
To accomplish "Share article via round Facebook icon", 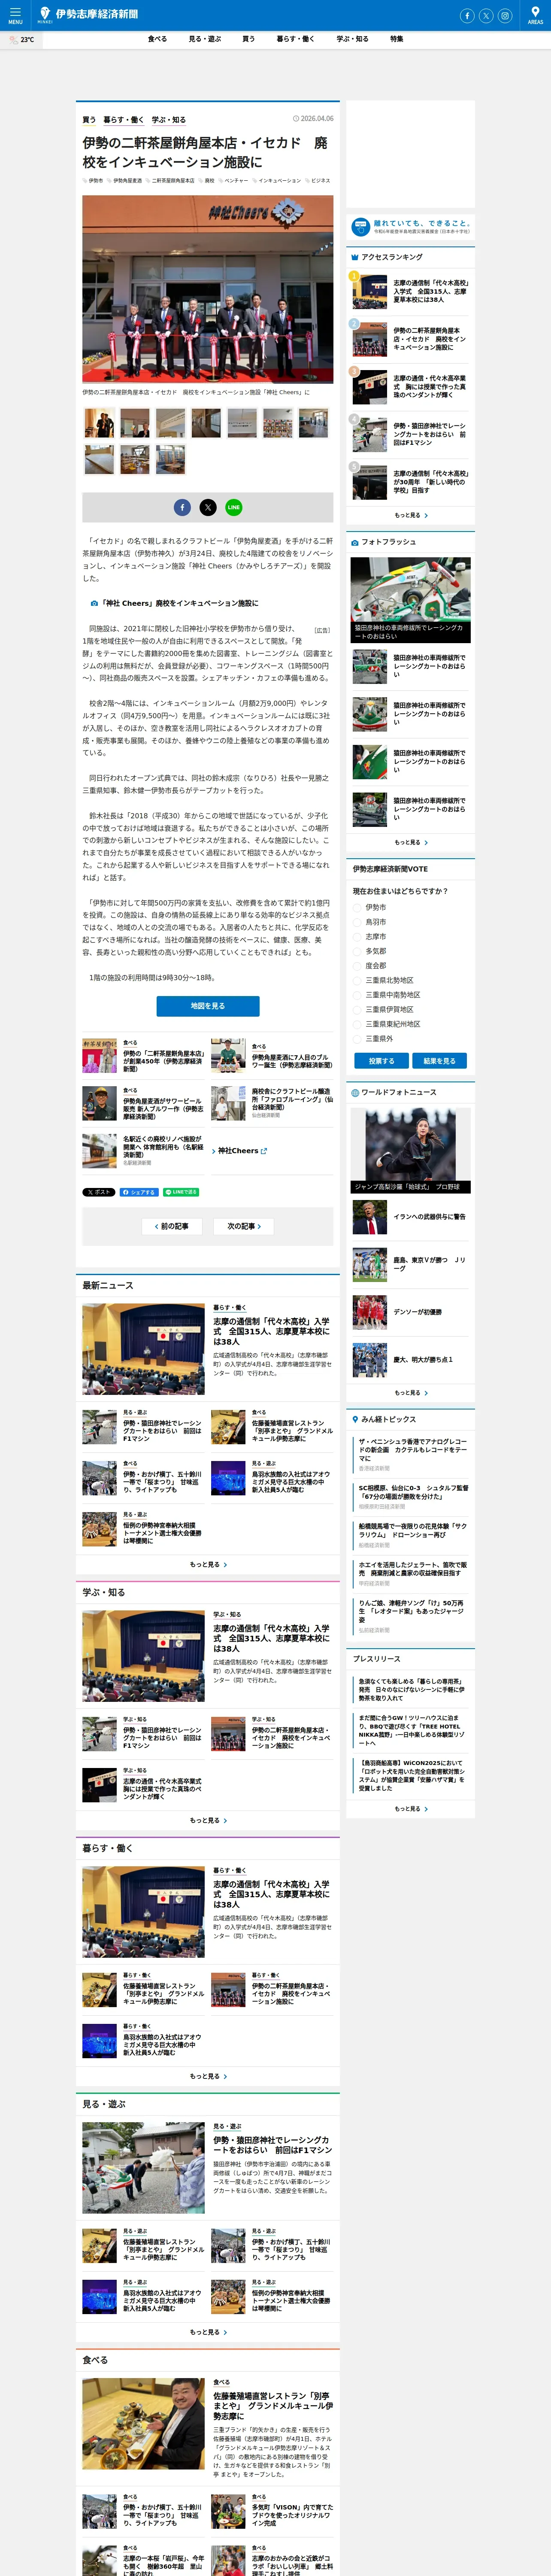I will pos(182,507).
